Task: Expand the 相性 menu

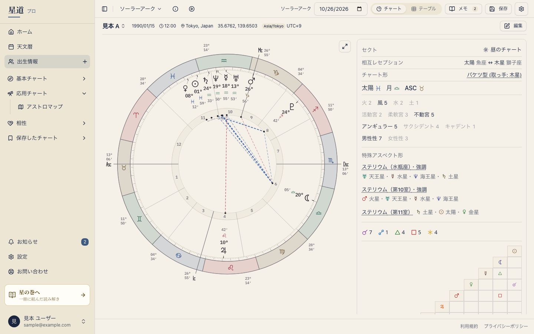Action: (x=47, y=123)
